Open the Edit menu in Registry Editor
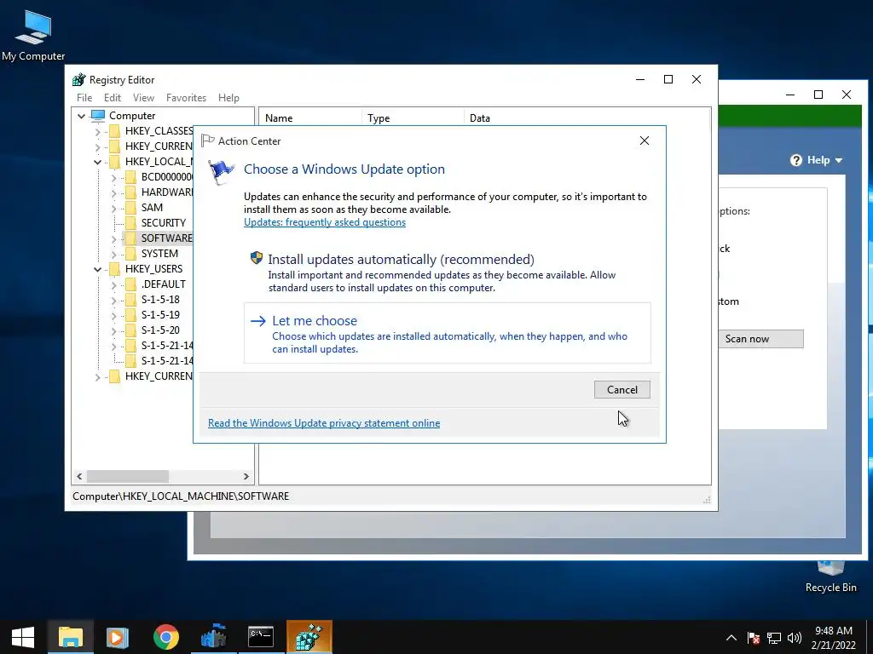This screenshot has width=873, height=654. click(113, 98)
